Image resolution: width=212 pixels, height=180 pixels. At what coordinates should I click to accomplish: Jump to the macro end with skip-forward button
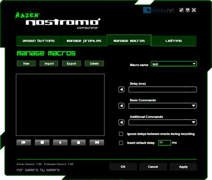click(x=97, y=142)
